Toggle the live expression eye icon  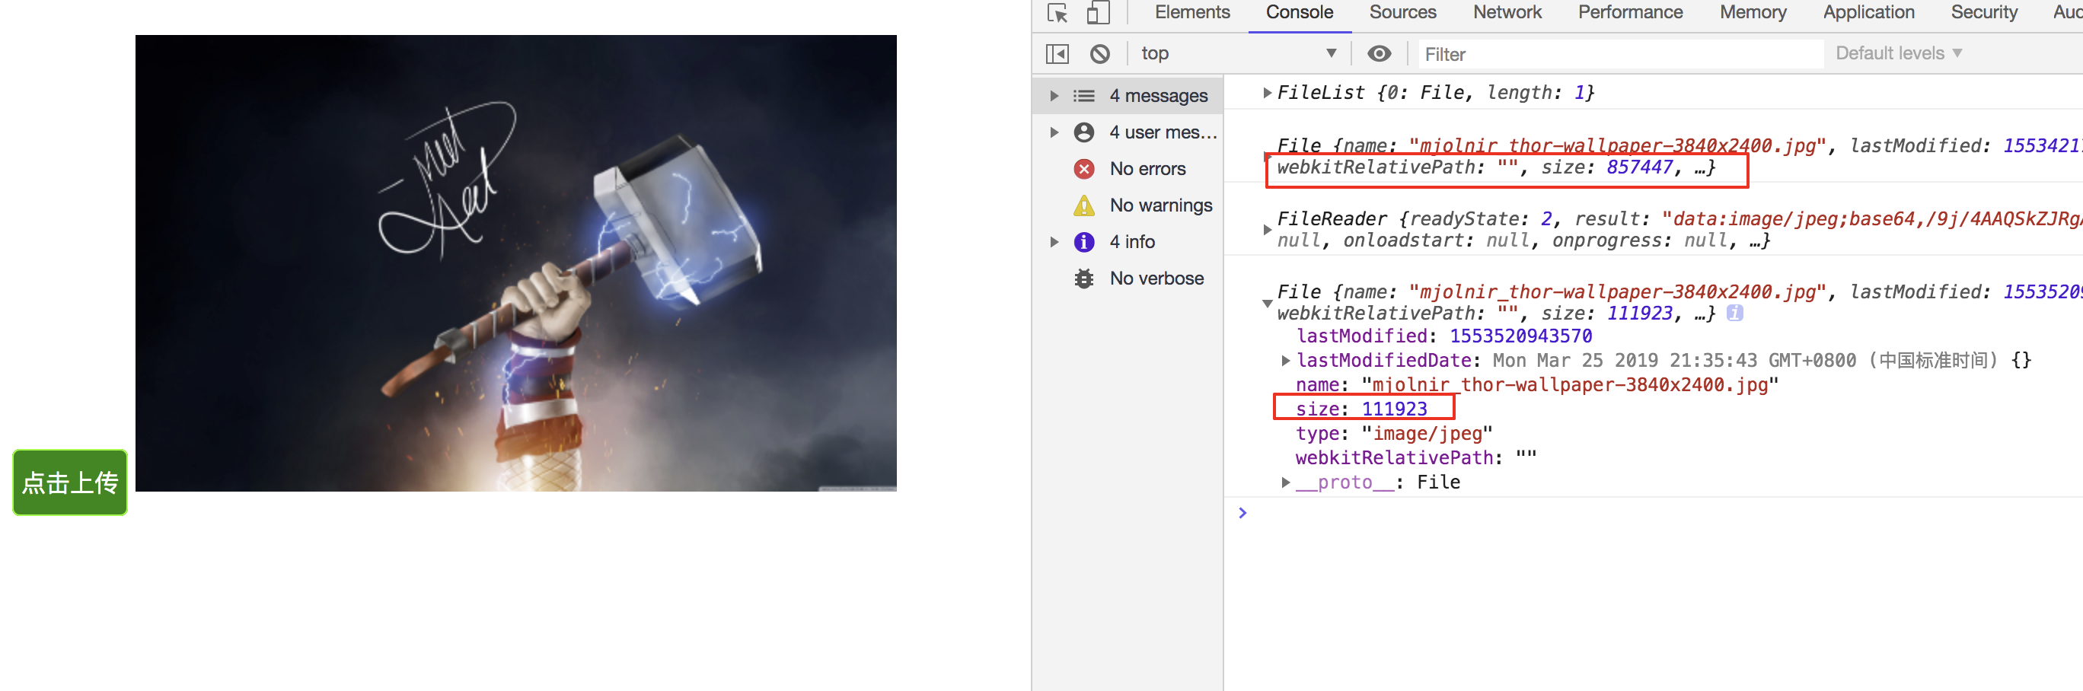coord(1379,54)
